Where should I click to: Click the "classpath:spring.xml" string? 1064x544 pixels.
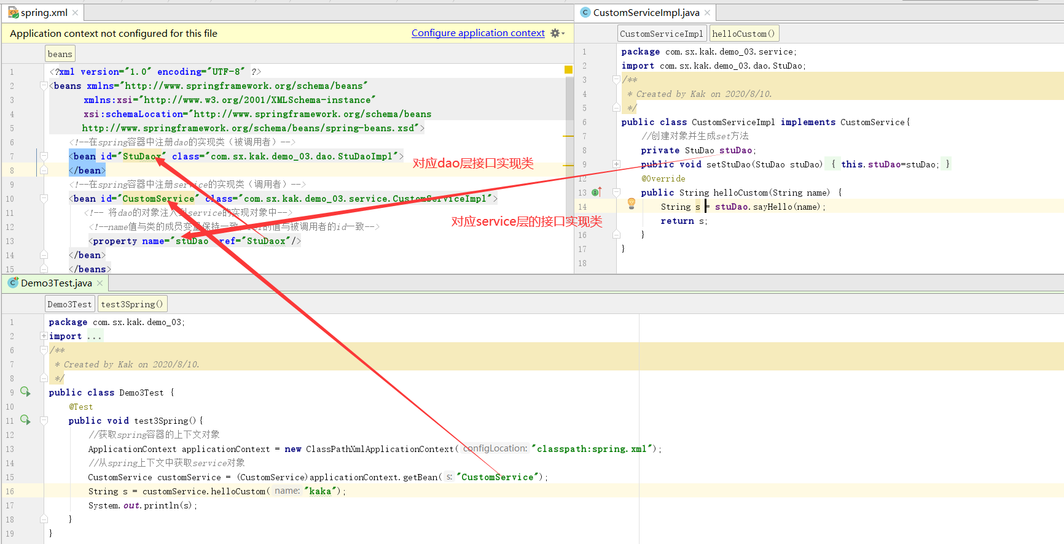592,449
